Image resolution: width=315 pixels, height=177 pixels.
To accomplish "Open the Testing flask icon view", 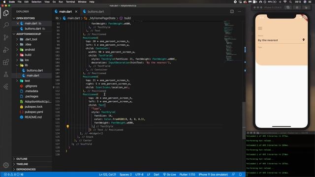I will coord(6,74).
